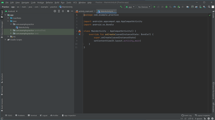The image size is (215, 120).
Task: Click Collapse All icon in Project panel
Action: click(x=63, y=11)
